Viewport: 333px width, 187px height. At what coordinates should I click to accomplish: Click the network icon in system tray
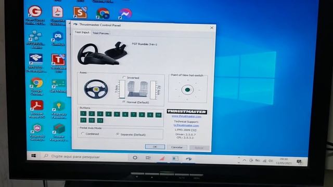tap(264, 161)
